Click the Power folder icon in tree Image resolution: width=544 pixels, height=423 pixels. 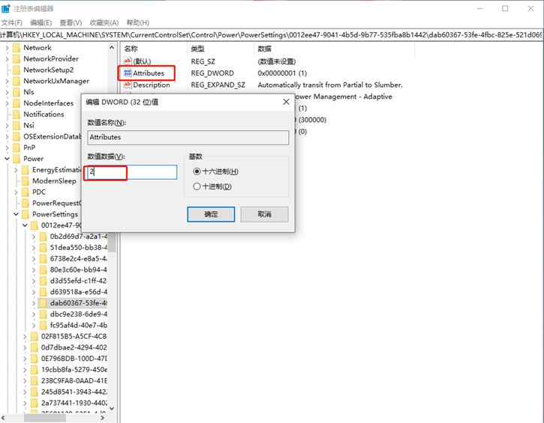click(x=15, y=159)
